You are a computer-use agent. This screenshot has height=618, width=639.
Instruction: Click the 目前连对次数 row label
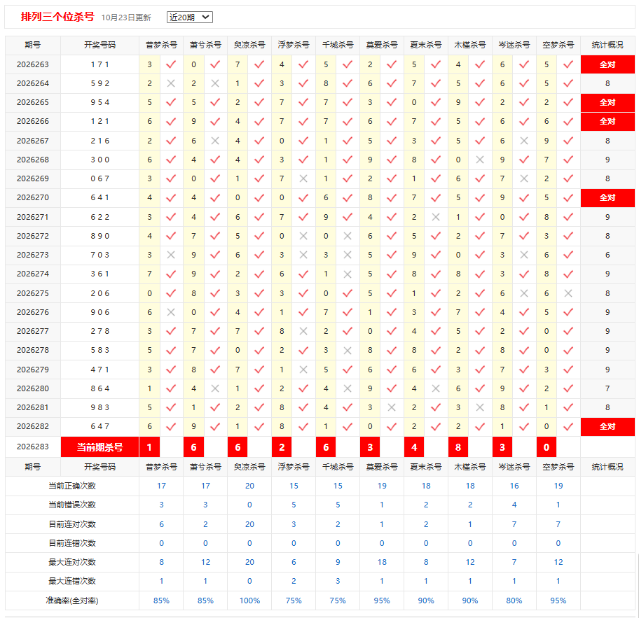72,524
